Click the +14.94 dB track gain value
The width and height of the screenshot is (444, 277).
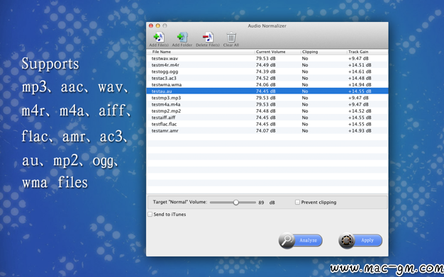(x=360, y=84)
